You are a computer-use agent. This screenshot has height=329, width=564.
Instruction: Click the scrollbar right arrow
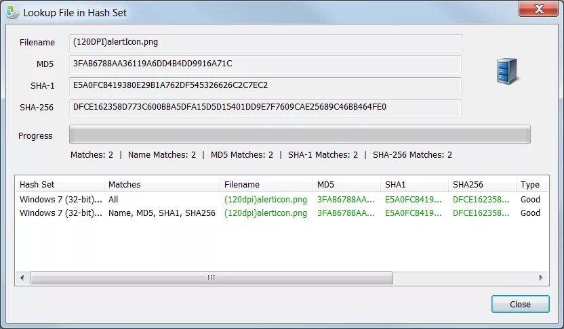541,278
